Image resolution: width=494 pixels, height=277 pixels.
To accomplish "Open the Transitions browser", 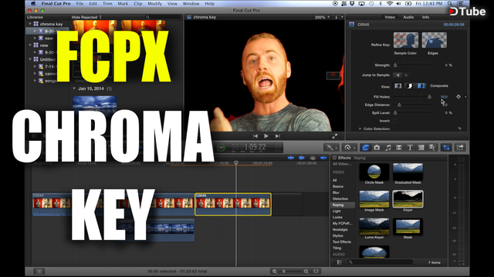I will tap(399, 147).
